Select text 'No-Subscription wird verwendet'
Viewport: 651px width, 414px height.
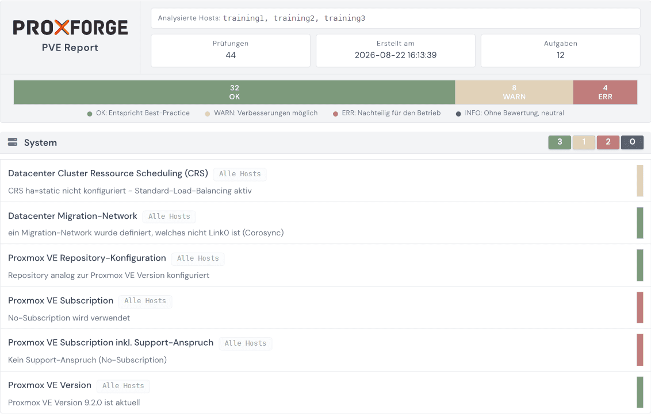pos(69,318)
